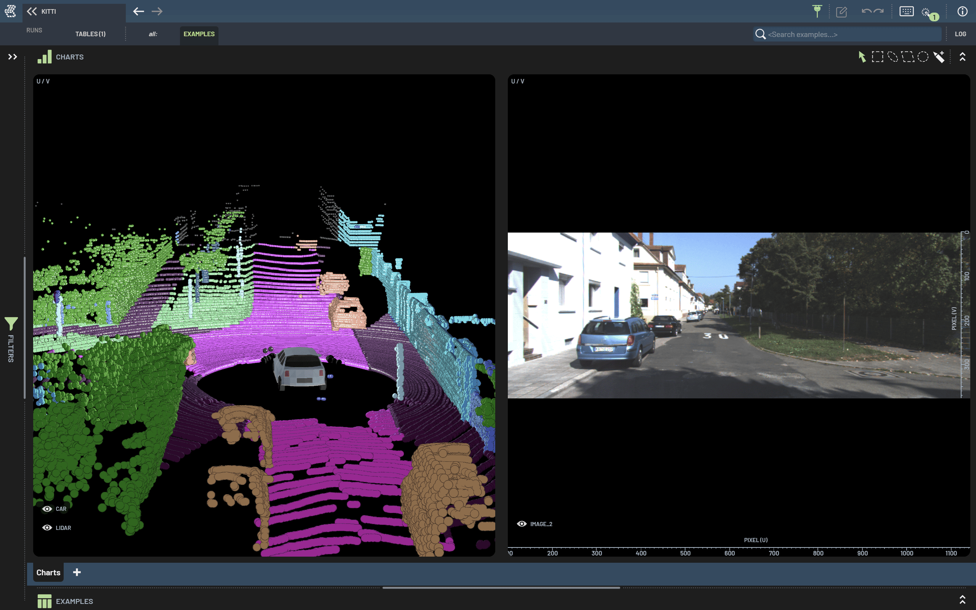This screenshot has width=976, height=610.
Task: Click the edit notes pencil icon
Action: 841,12
